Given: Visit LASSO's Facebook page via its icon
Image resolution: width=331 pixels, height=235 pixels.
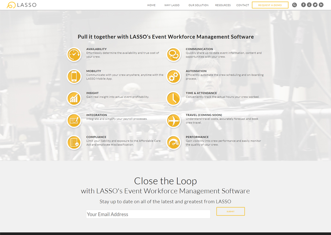Looking at the screenshot, I should click(303, 5).
